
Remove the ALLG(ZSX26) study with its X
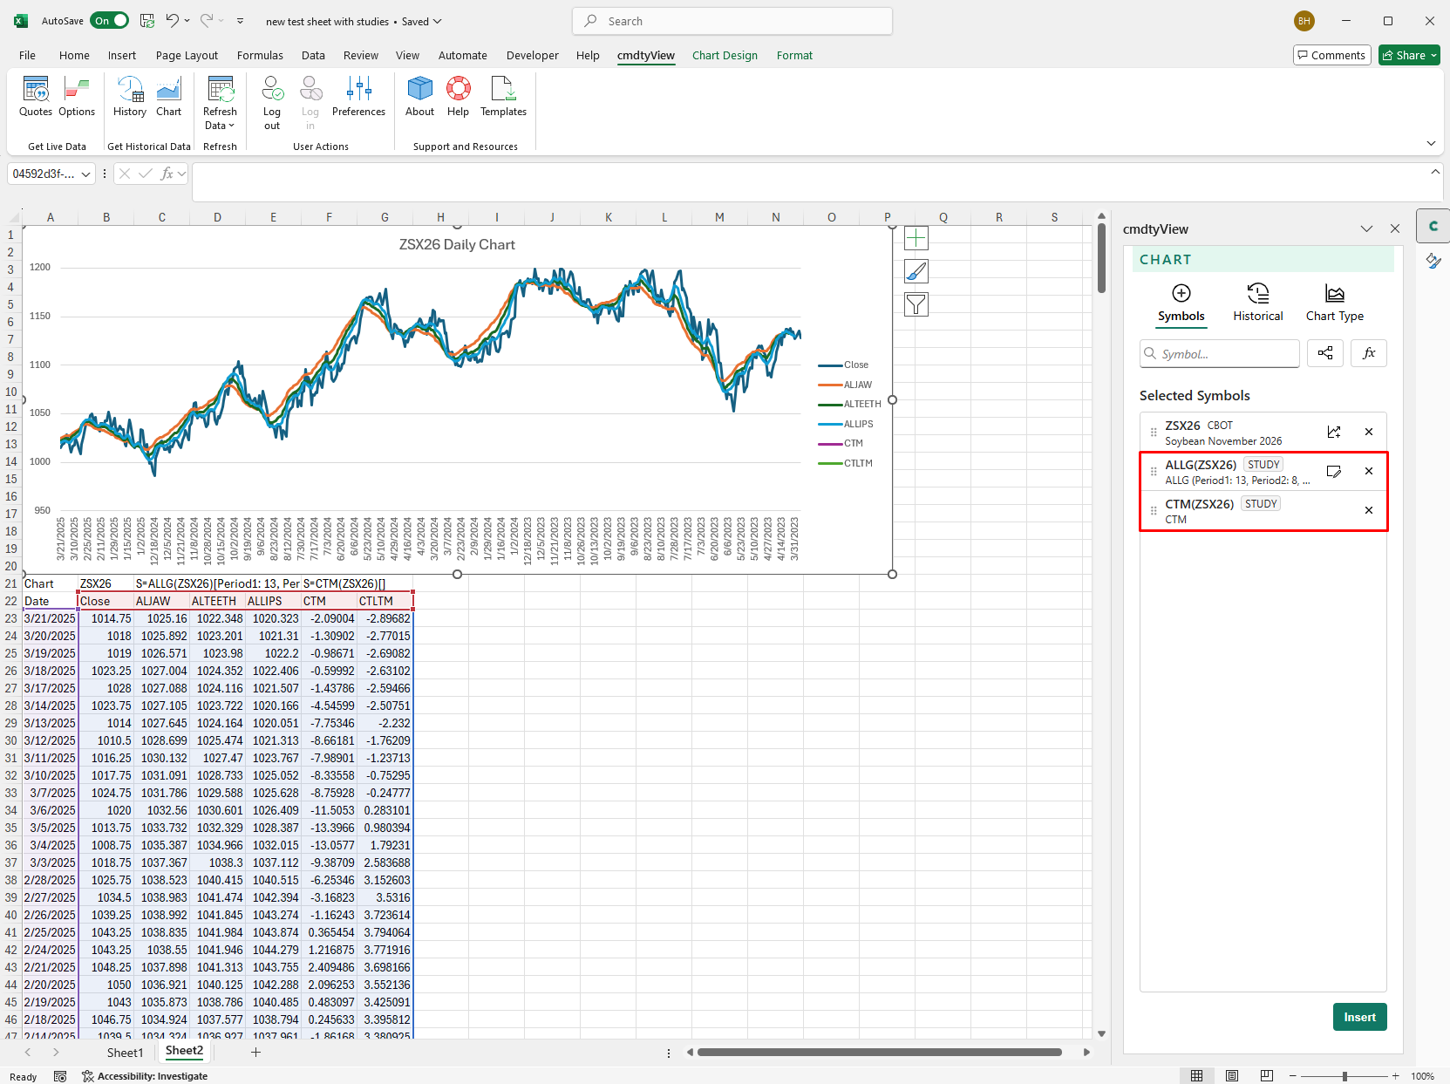coord(1369,471)
